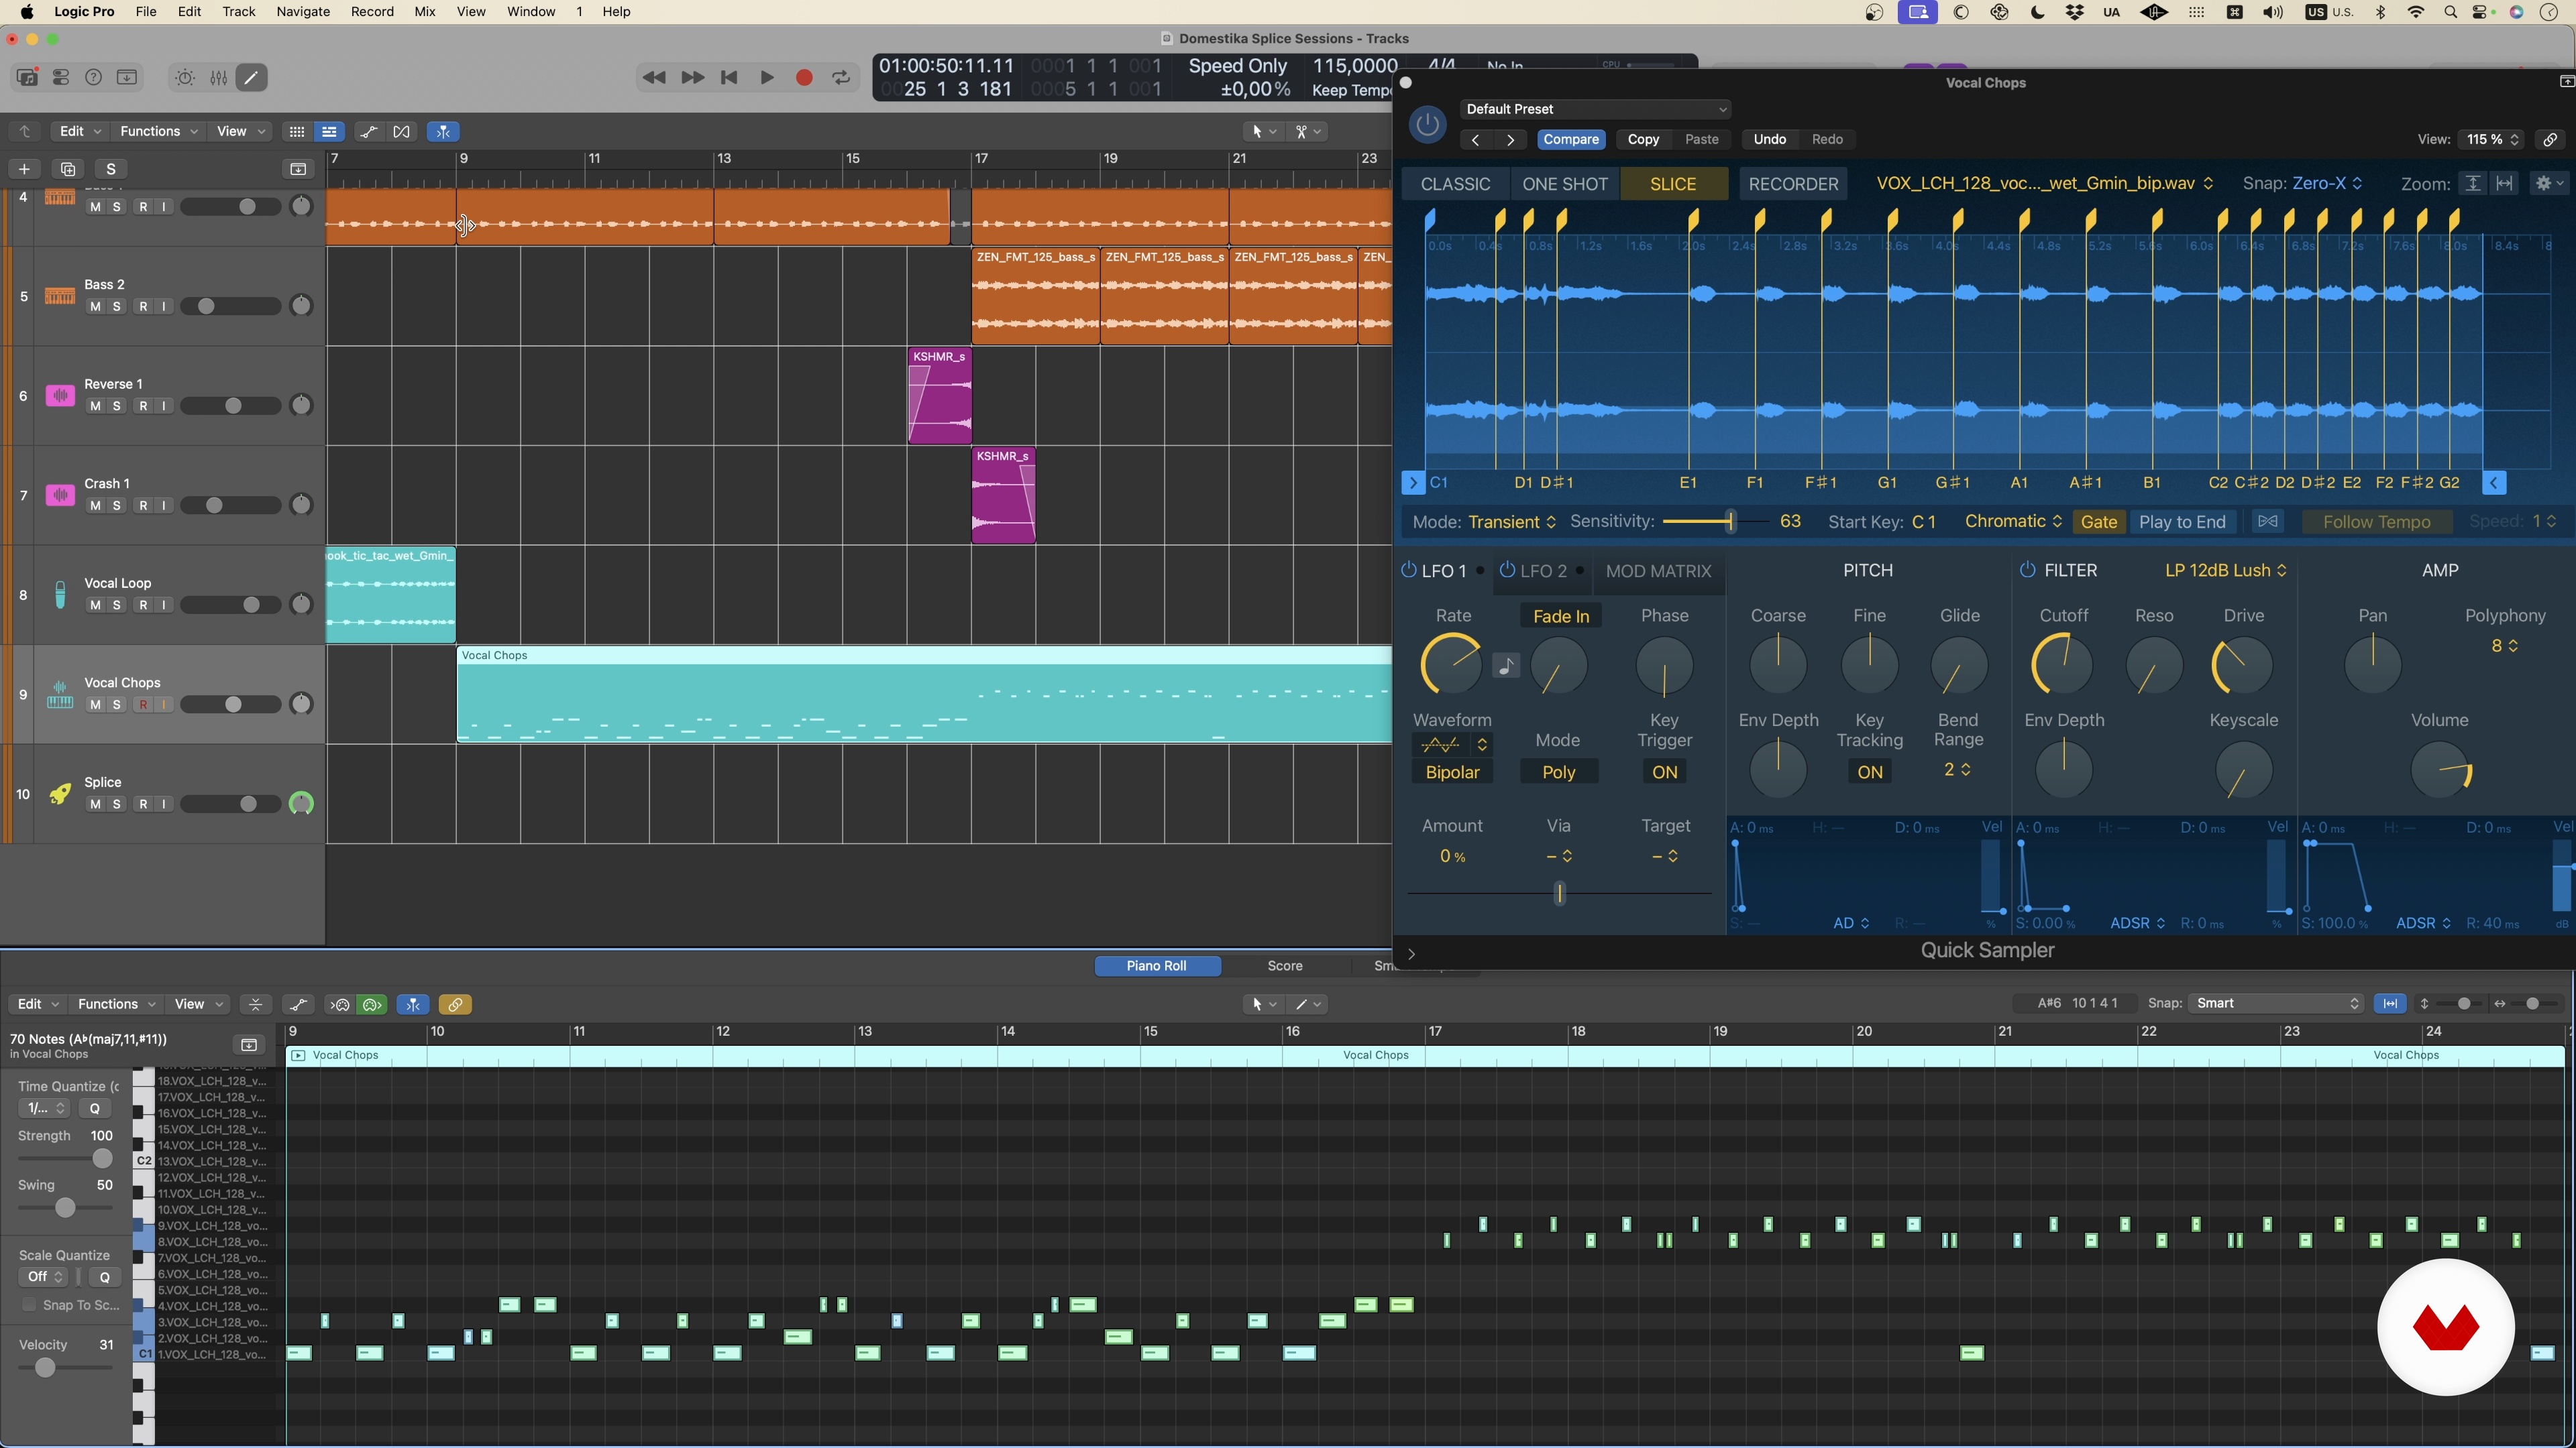Screen dimensions: 2576x1448
Task: Switch Quick Sampler to ONE SHOT mode
Action: [x=1565, y=185]
